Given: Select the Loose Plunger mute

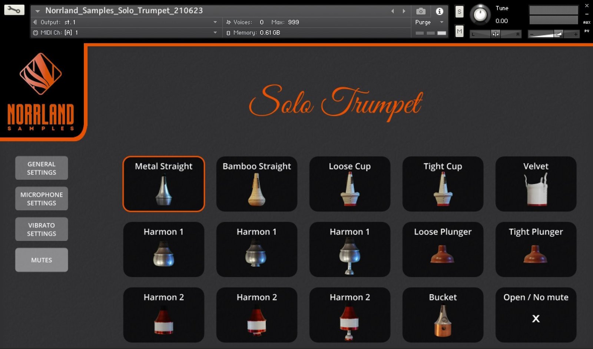Looking at the screenshot, I should [443, 249].
